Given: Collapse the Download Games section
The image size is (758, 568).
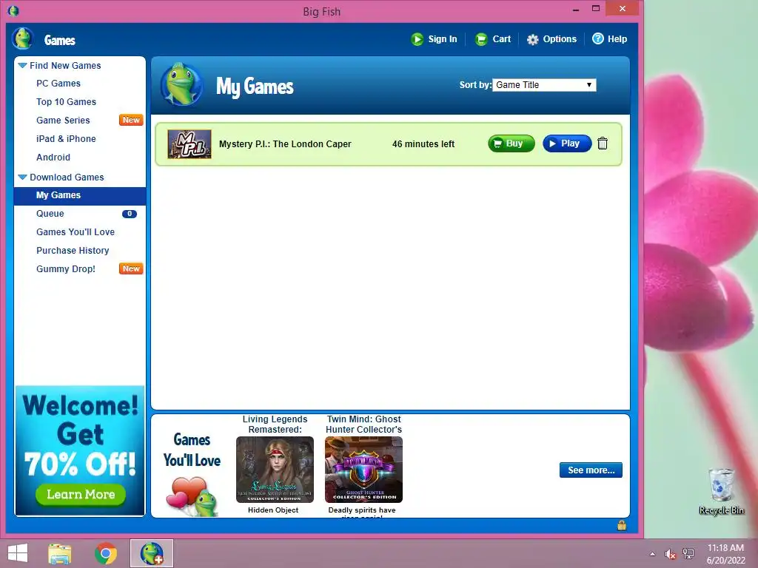Looking at the screenshot, I should 22,177.
